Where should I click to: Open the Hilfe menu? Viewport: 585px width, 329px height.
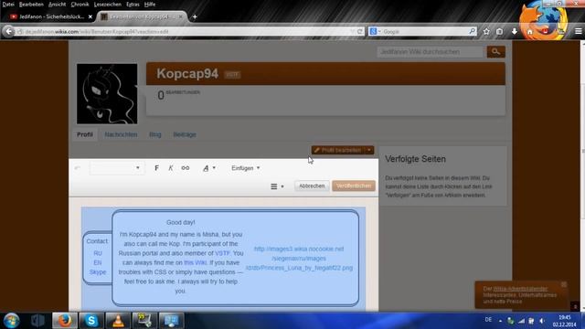point(150,5)
